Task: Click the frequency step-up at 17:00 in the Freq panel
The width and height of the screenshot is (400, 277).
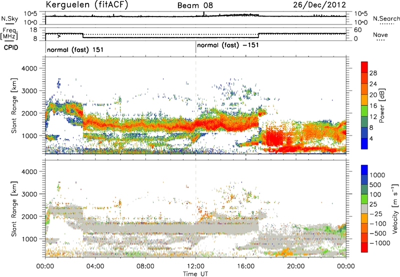Action: [258, 35]
